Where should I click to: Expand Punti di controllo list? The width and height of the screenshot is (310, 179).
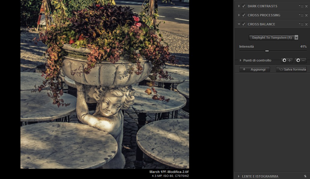coord(241,60)
